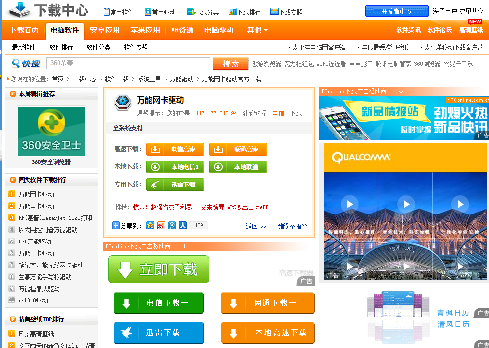Click the 万能网卡驱动 software icon beside the title
This screenshot has height=348, width=489.
(x=123, y=103)
